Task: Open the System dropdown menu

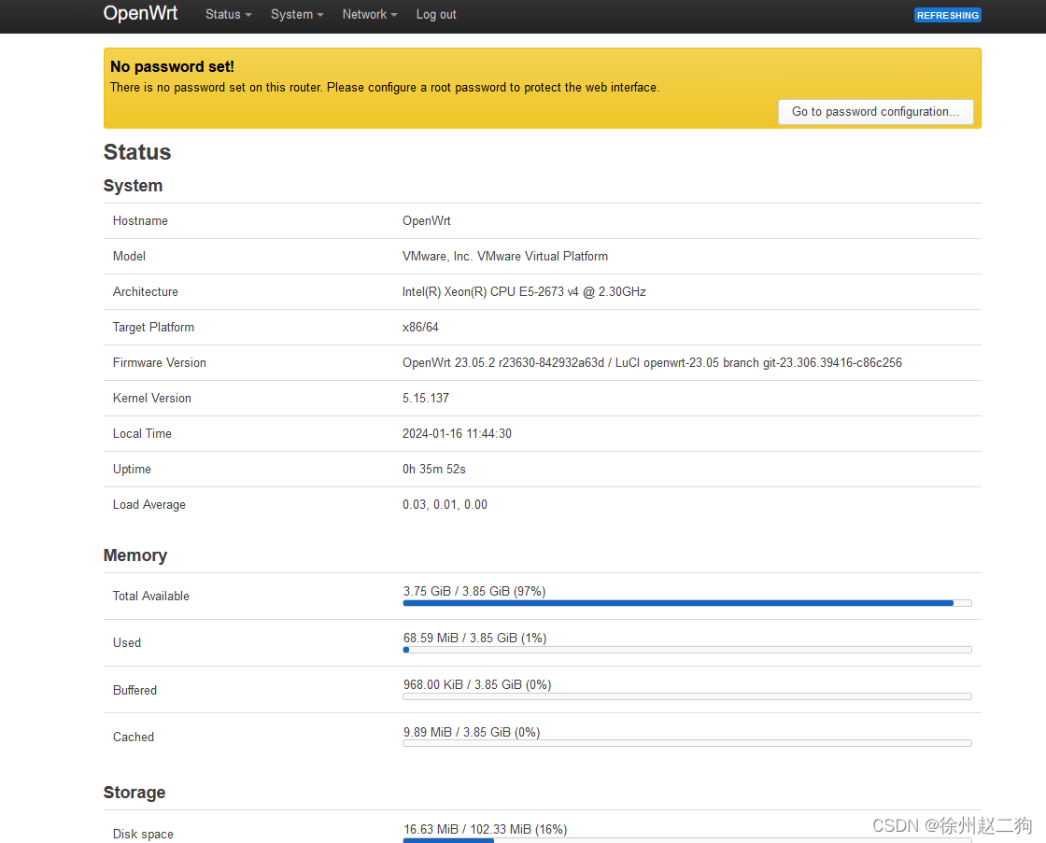Action: [297, 14]
